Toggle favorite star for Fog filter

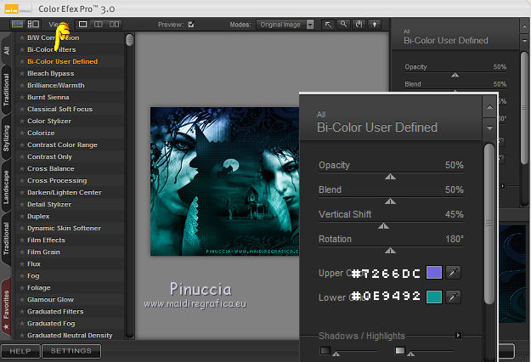(x=22, y=275)
